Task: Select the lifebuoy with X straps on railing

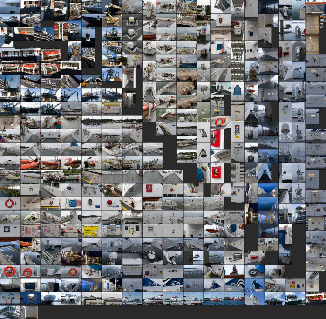Action: click(x=71, y=271)
